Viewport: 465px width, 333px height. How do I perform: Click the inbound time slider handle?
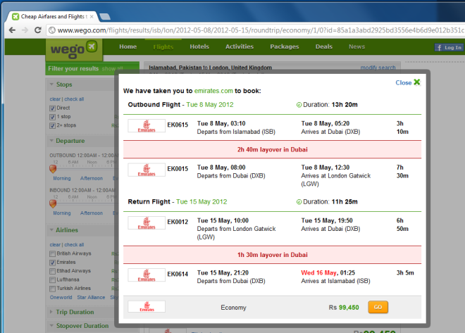(53, 203)
